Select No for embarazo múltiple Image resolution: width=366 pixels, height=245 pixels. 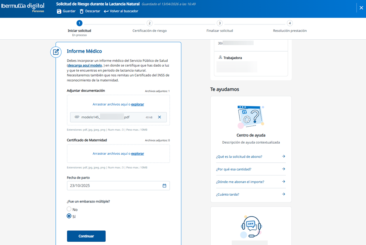click(69, 209)
